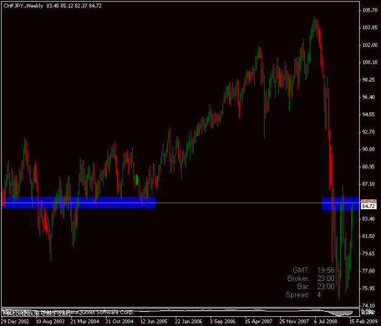This screenshot has height=326, width=381.
Task: Click the 21 Mar 2004 date label
Action: 85,322
